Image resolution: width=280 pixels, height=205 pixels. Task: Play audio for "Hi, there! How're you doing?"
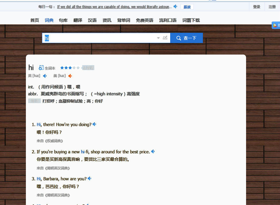point(95,124)
